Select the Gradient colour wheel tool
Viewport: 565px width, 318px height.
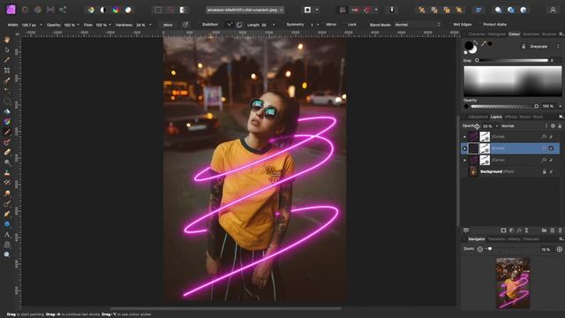(7, 122)
